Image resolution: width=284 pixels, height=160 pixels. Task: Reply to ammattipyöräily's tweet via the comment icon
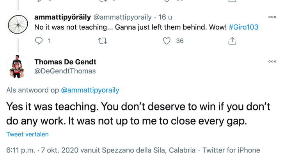(x=39, y=41)
